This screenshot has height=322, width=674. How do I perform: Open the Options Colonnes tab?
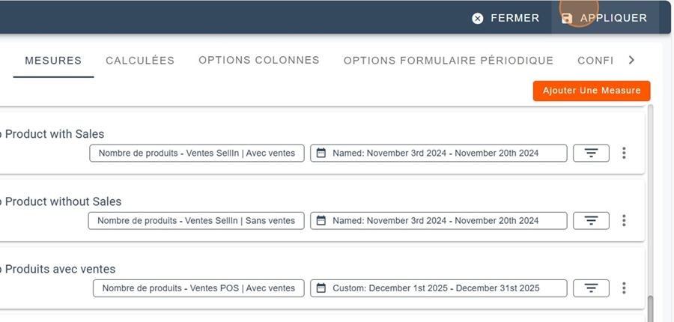(259, 61)
